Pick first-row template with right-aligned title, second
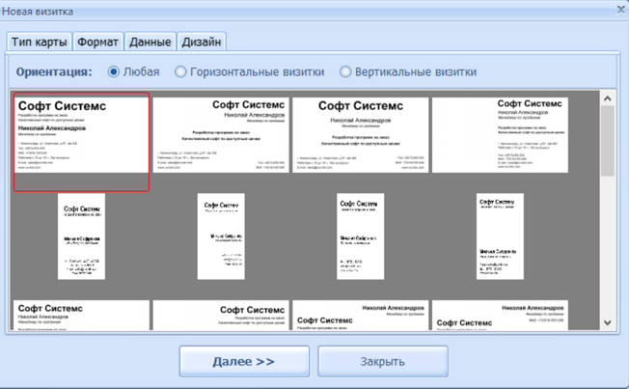629x389 pixels. [221, 135]
